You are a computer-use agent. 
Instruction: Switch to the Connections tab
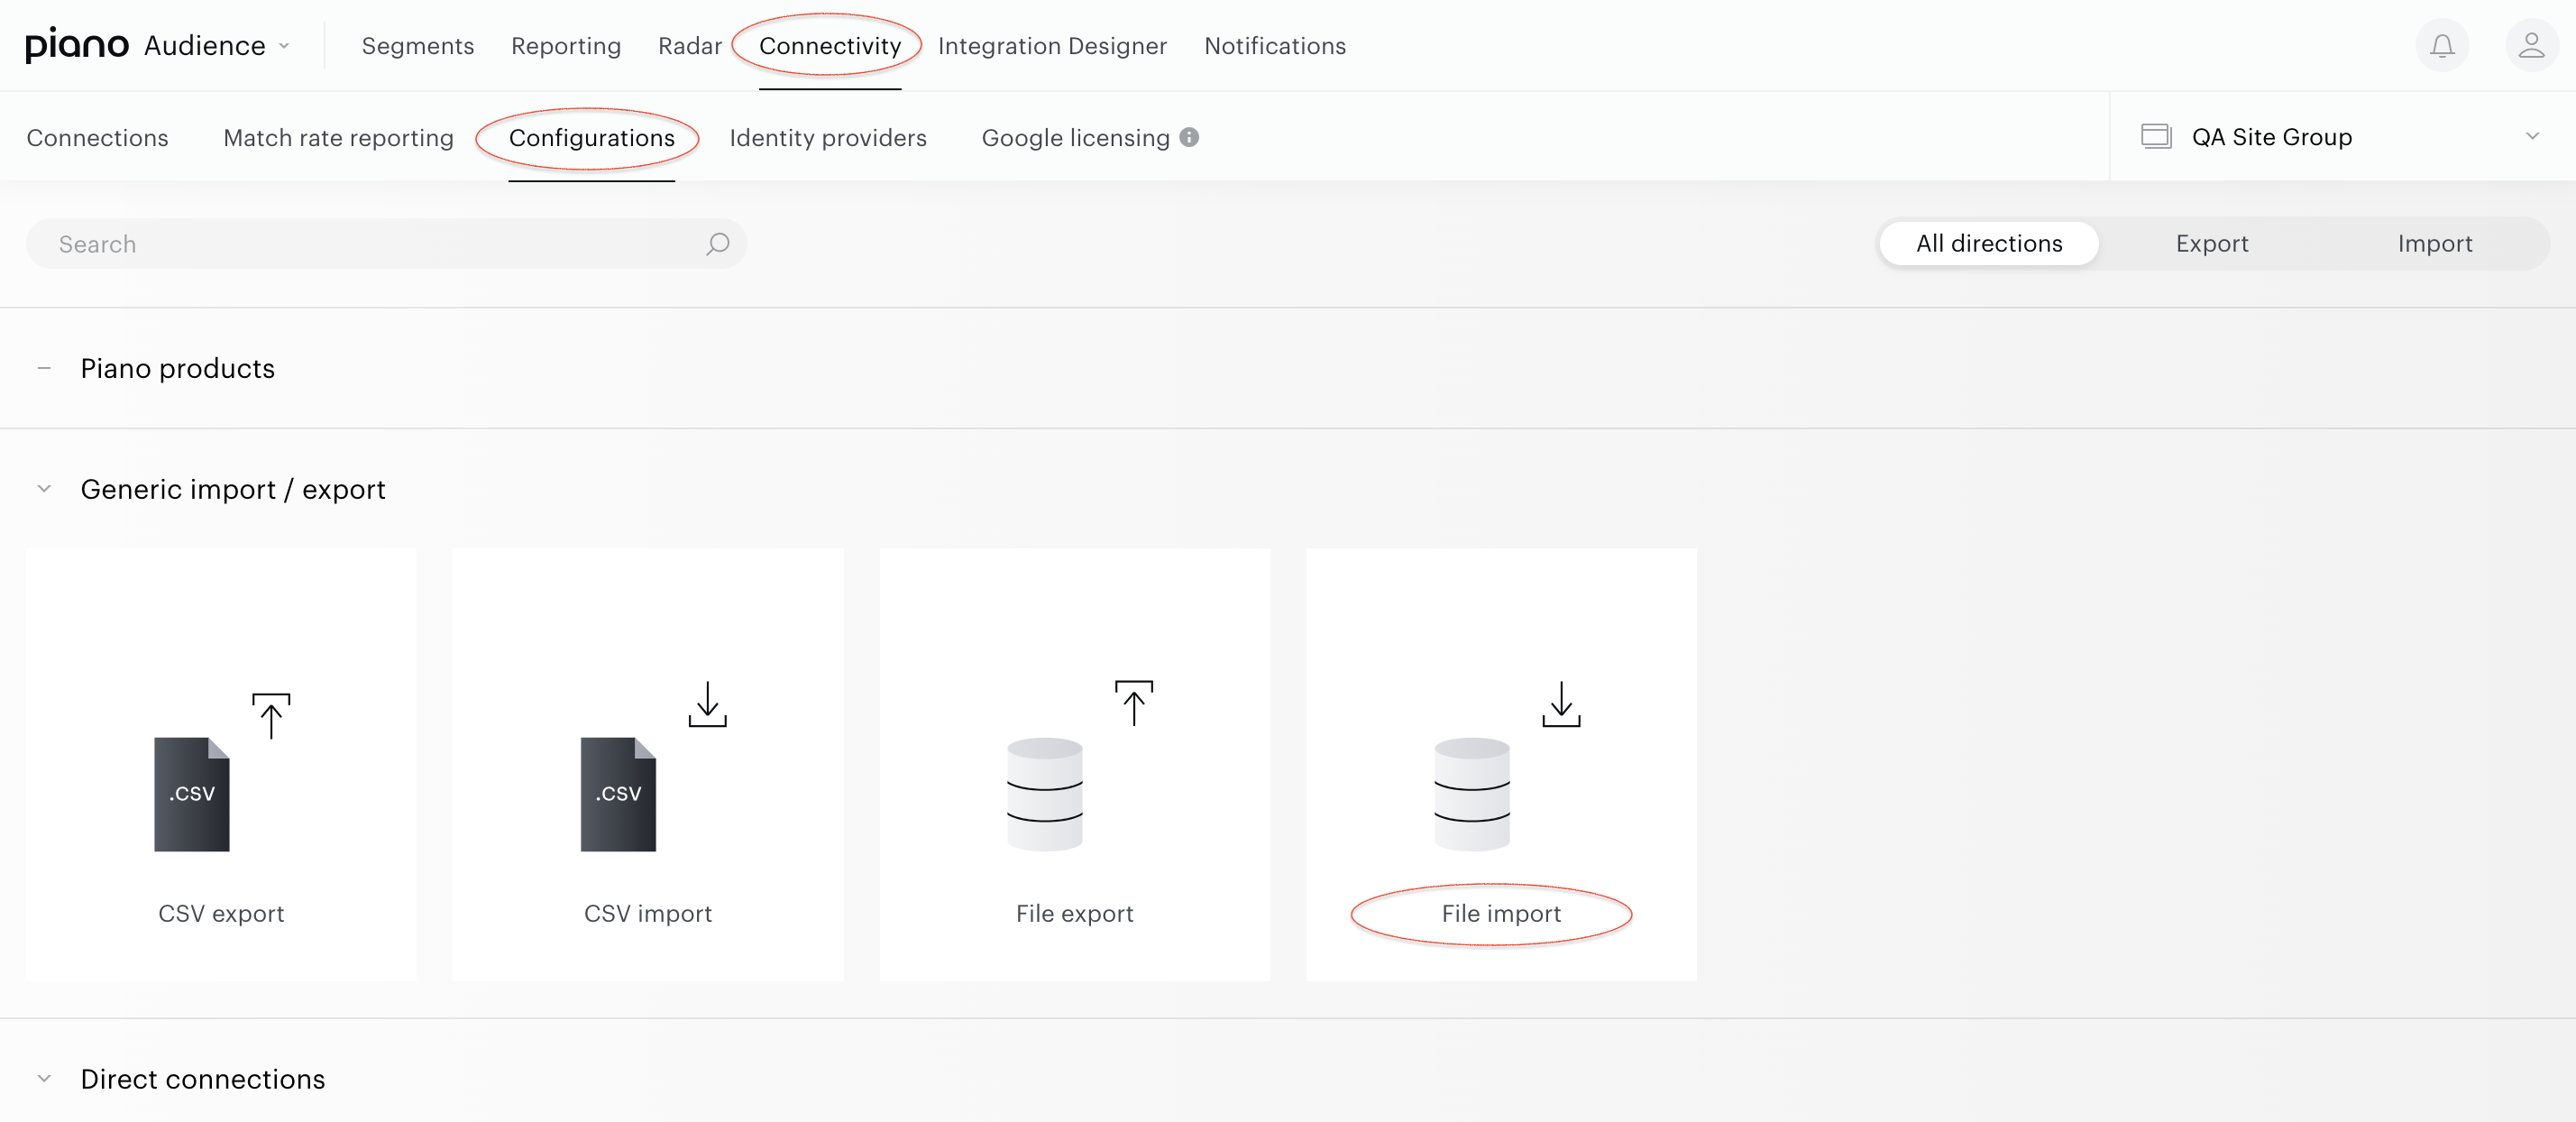(97, 138)
